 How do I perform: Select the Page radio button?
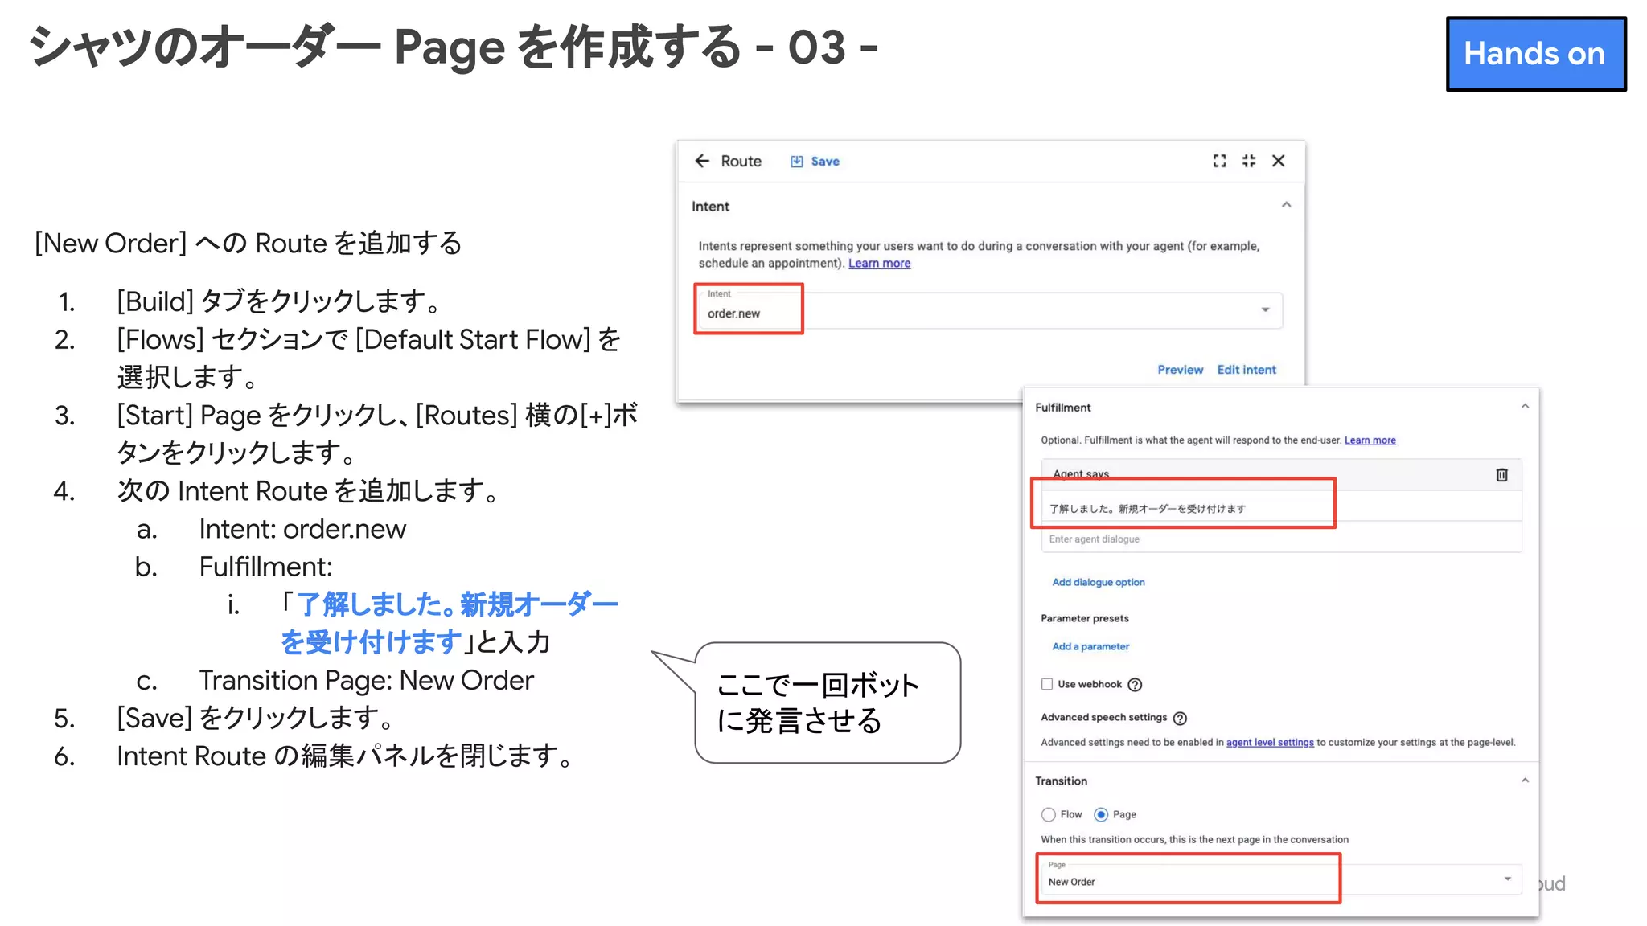pyautogui.click(x=1101, y=815)
